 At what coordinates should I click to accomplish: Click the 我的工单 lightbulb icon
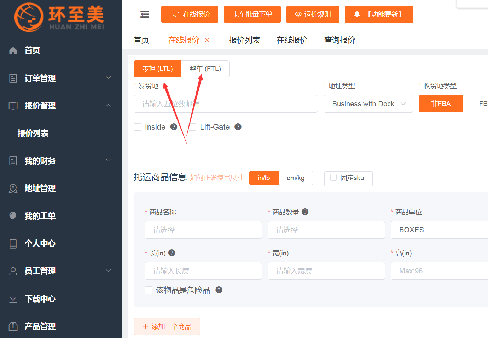tap(13, 216)
